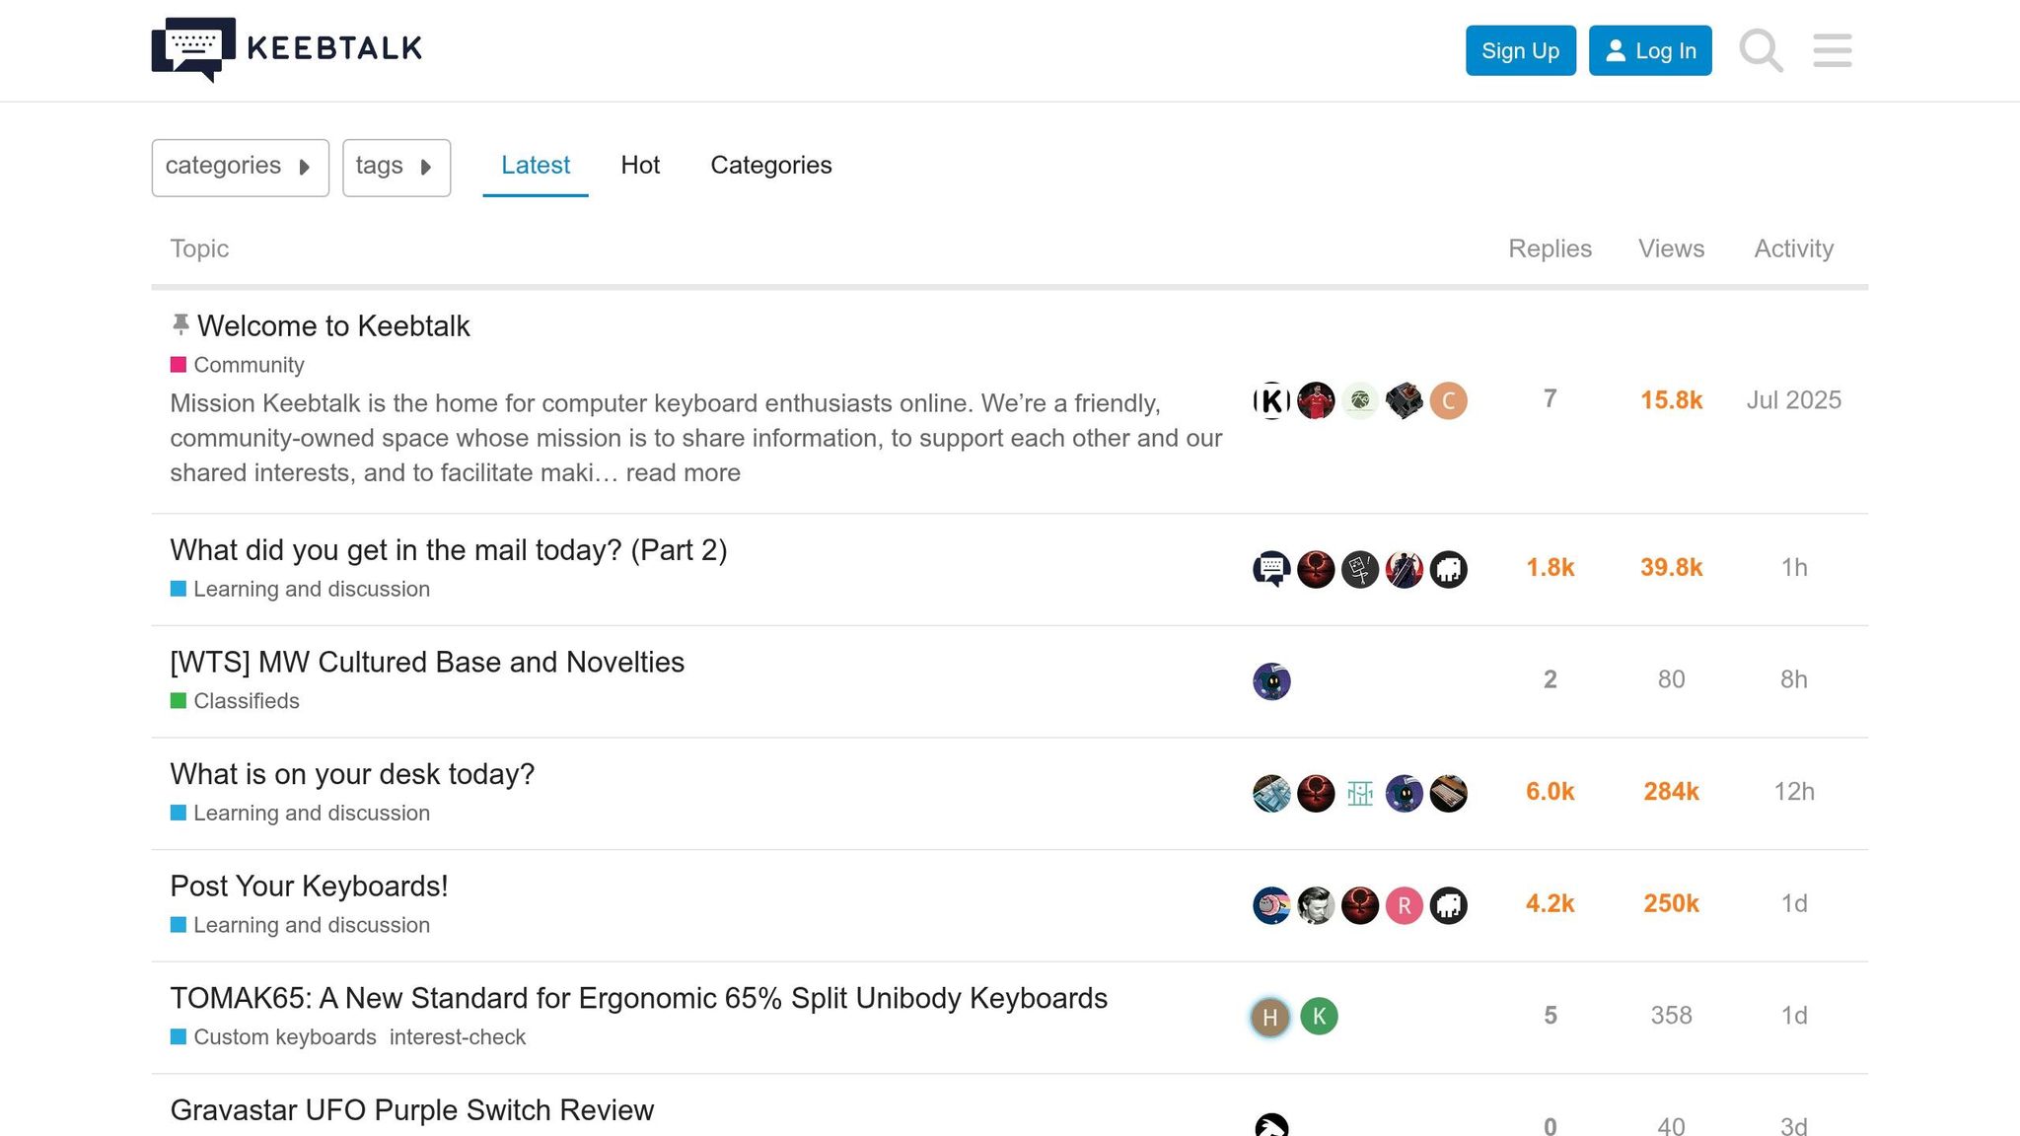Viewport: 2020px width, 1136px height.
Task: Open Gravastar UFO Purple Switch Review
Action: [x=412, y=1110]
